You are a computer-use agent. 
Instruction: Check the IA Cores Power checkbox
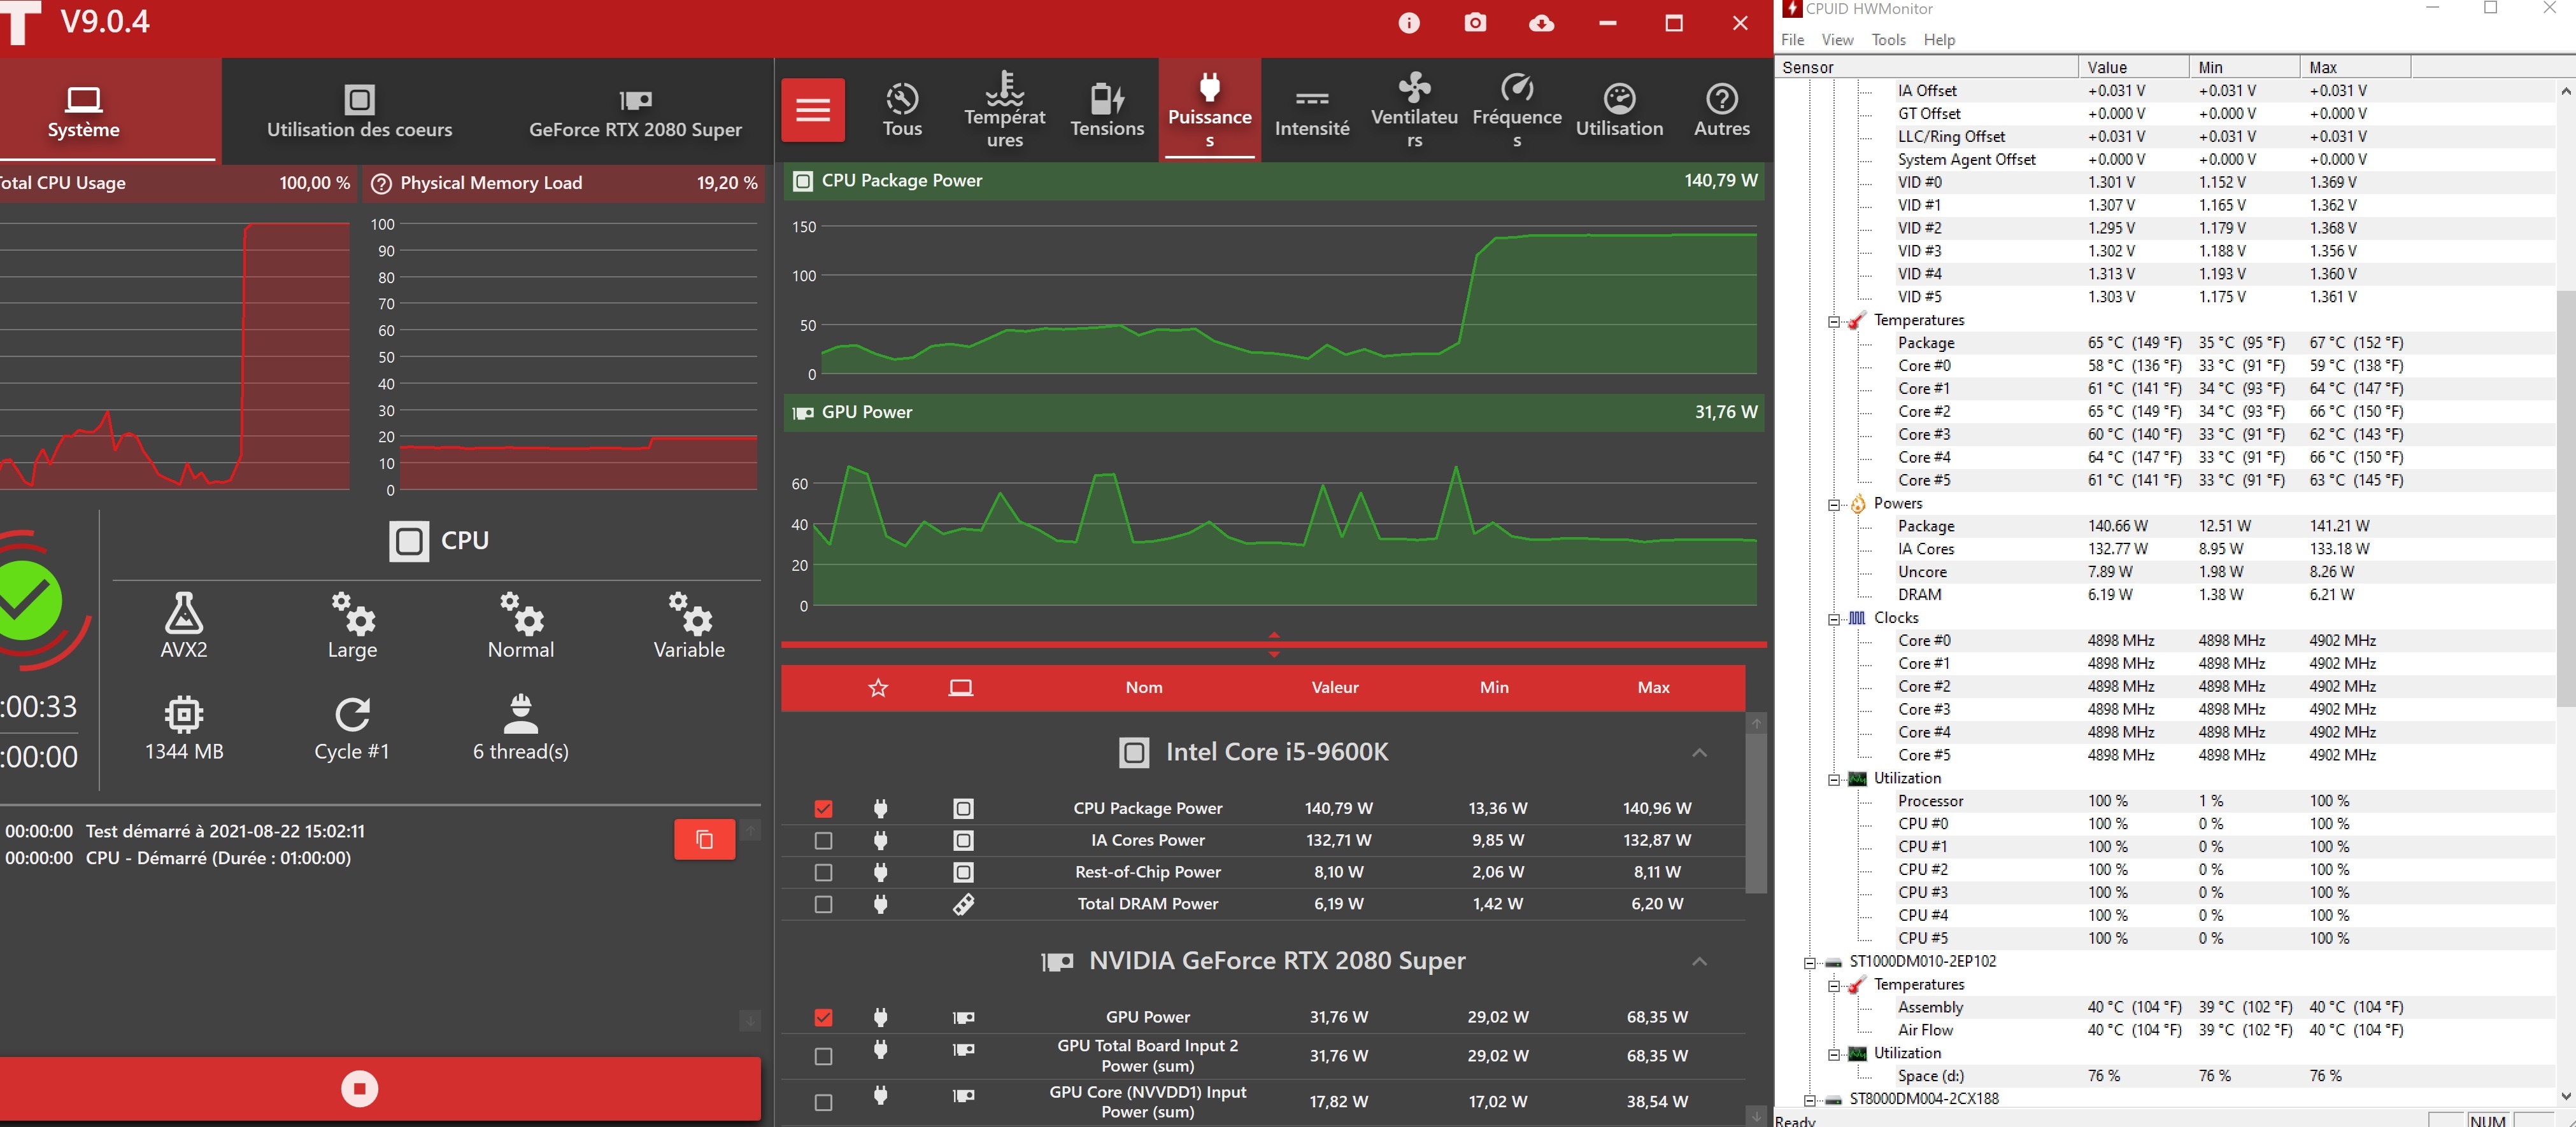click(x=823, y=840)
